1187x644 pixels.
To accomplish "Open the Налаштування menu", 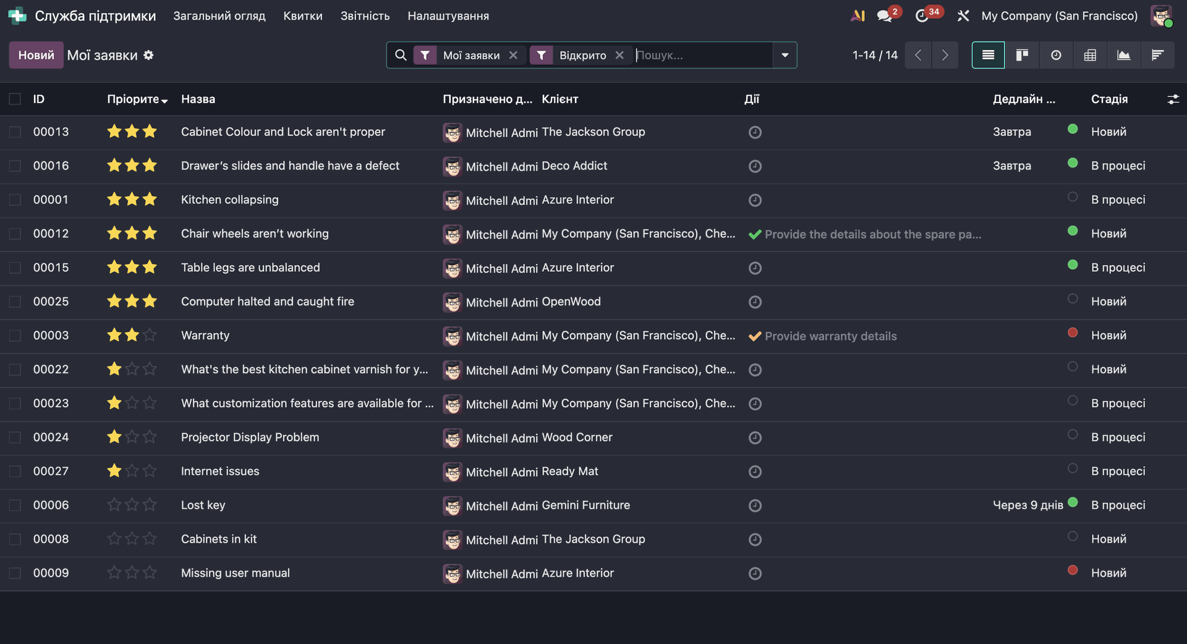I will (x=448, y=16).
